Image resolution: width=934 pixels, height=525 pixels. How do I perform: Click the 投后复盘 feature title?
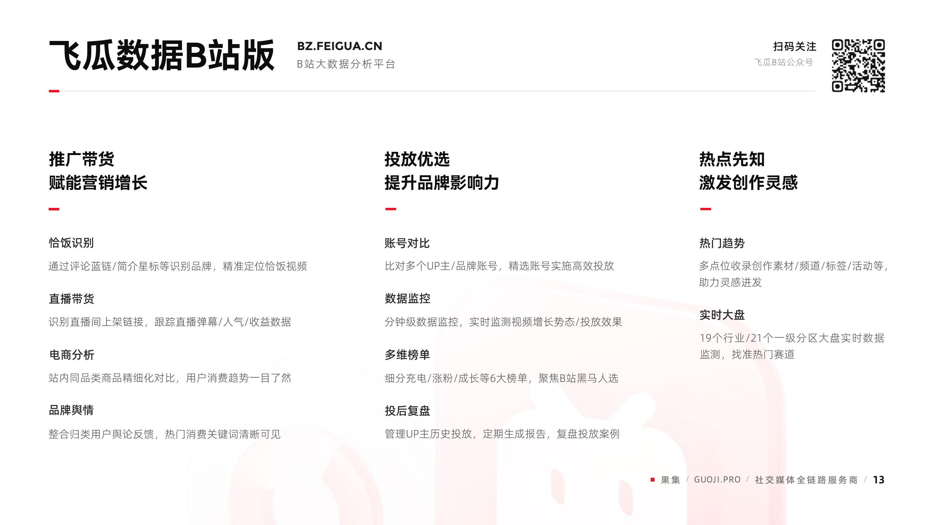pyautogui.click(x=407, y=411)
